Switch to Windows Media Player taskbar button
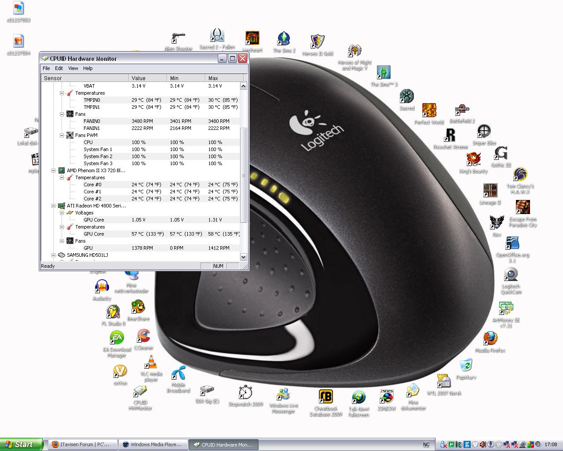563x451 pixels. pyautogui.click(x=153, y=444)
